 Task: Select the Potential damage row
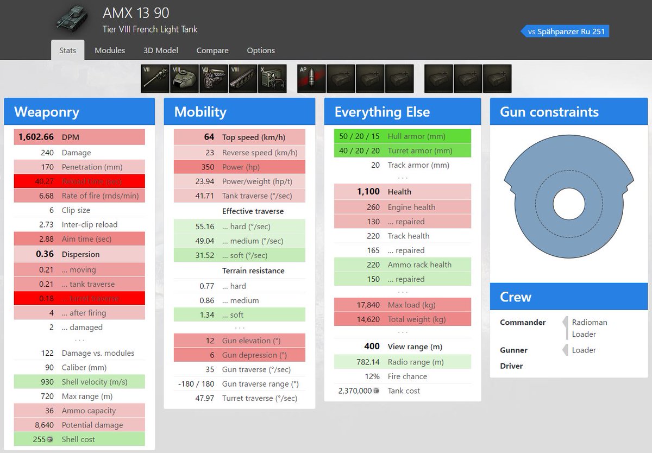tap(79, 425)
